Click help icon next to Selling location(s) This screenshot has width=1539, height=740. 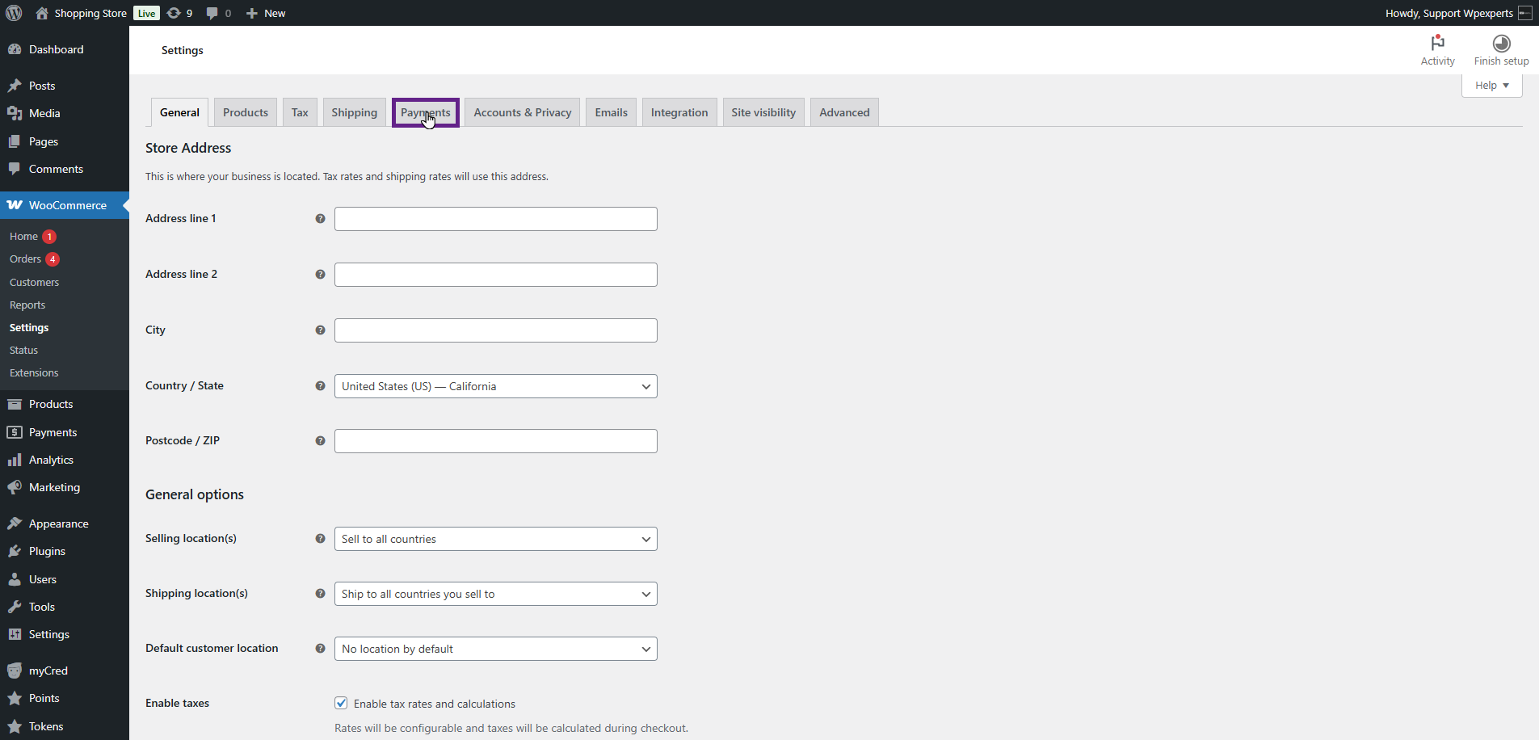320,539
